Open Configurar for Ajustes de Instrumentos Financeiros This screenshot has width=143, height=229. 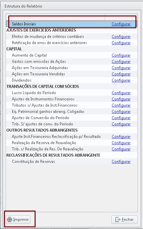[121, 99]
